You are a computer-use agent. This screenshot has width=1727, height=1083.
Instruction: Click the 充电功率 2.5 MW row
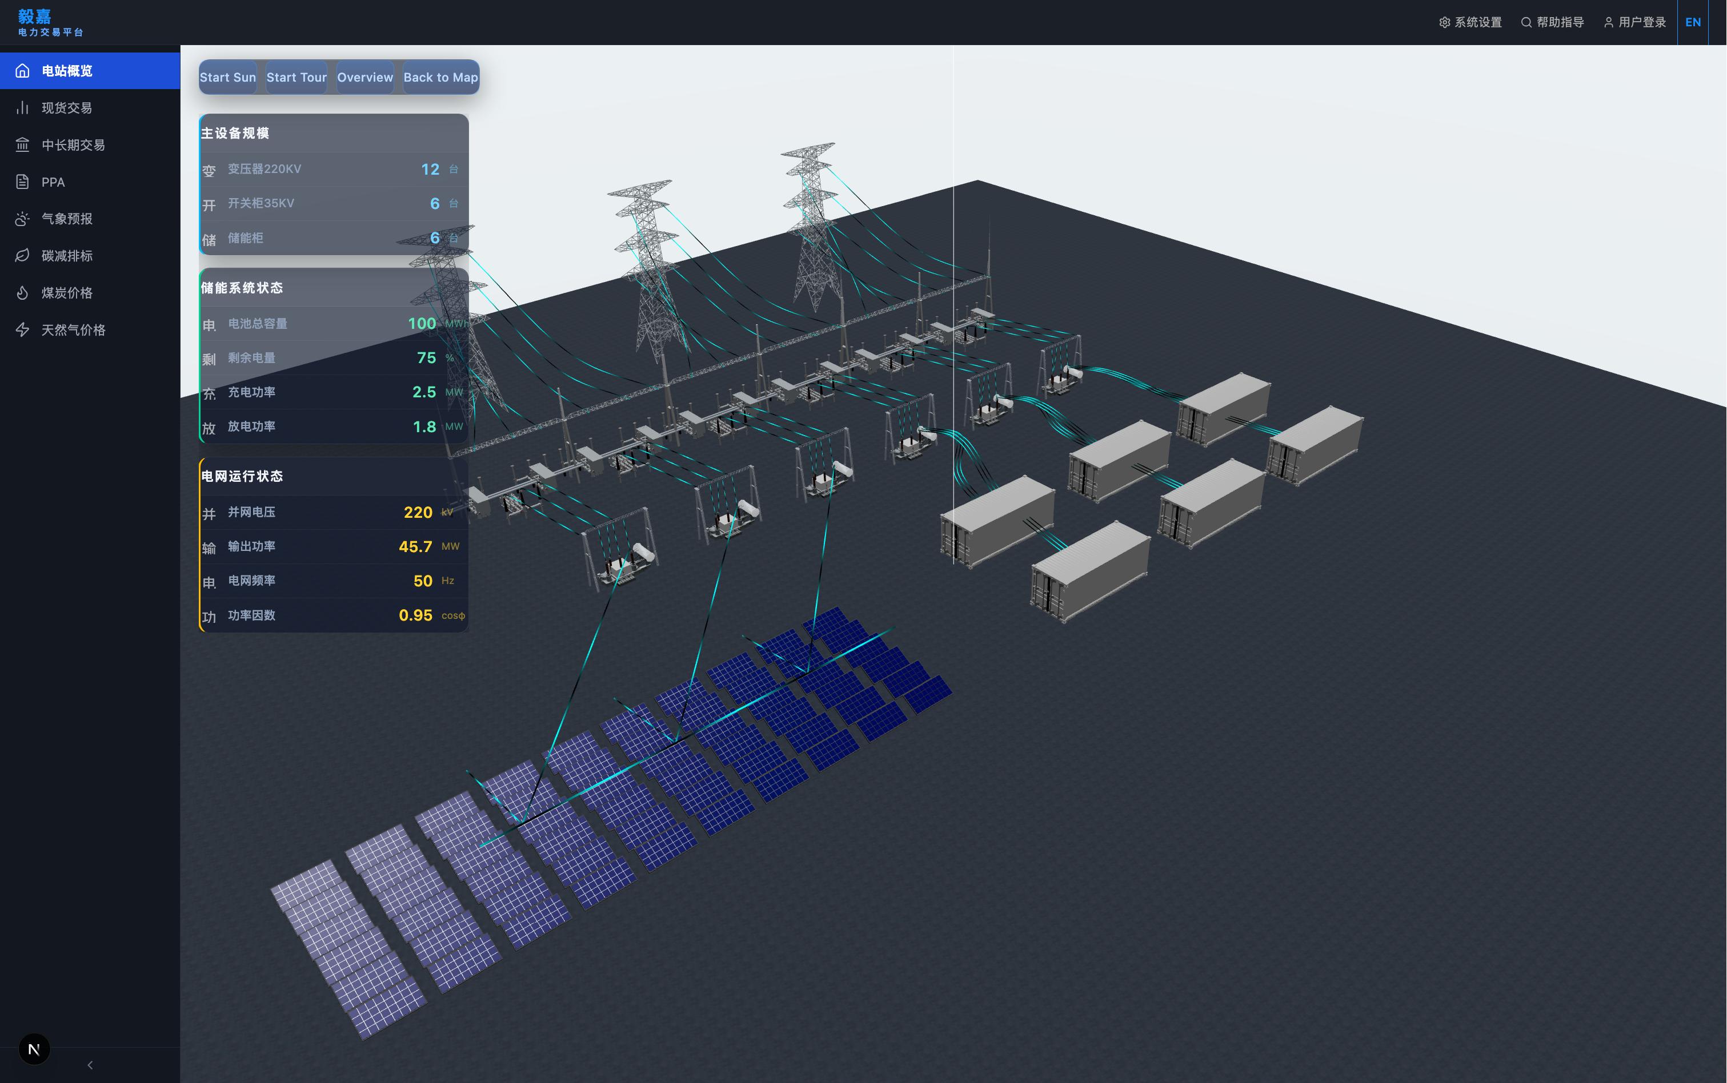334,392
